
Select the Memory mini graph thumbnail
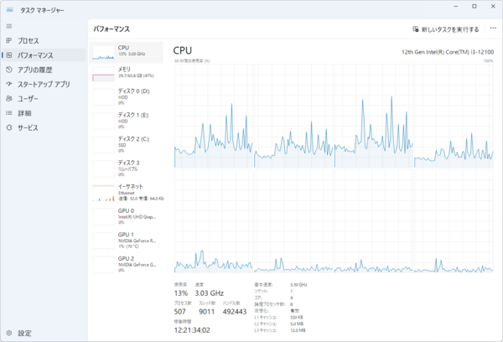pyautogui.click(x=103, y=74)
